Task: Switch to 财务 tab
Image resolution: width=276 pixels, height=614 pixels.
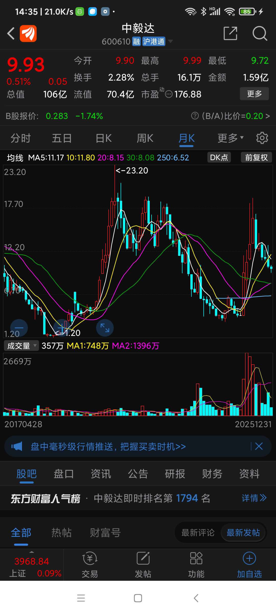Action: [212, 474]
